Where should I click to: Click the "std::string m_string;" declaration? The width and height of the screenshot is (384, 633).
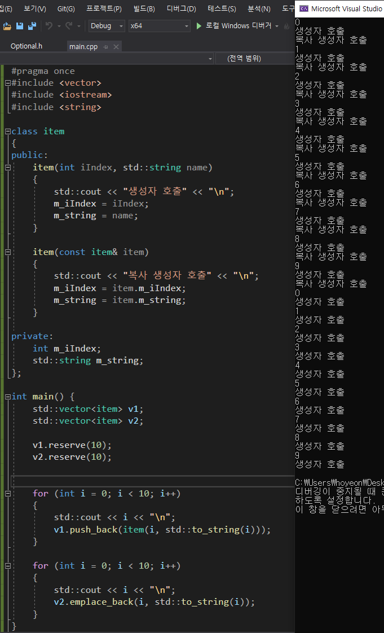88,360
